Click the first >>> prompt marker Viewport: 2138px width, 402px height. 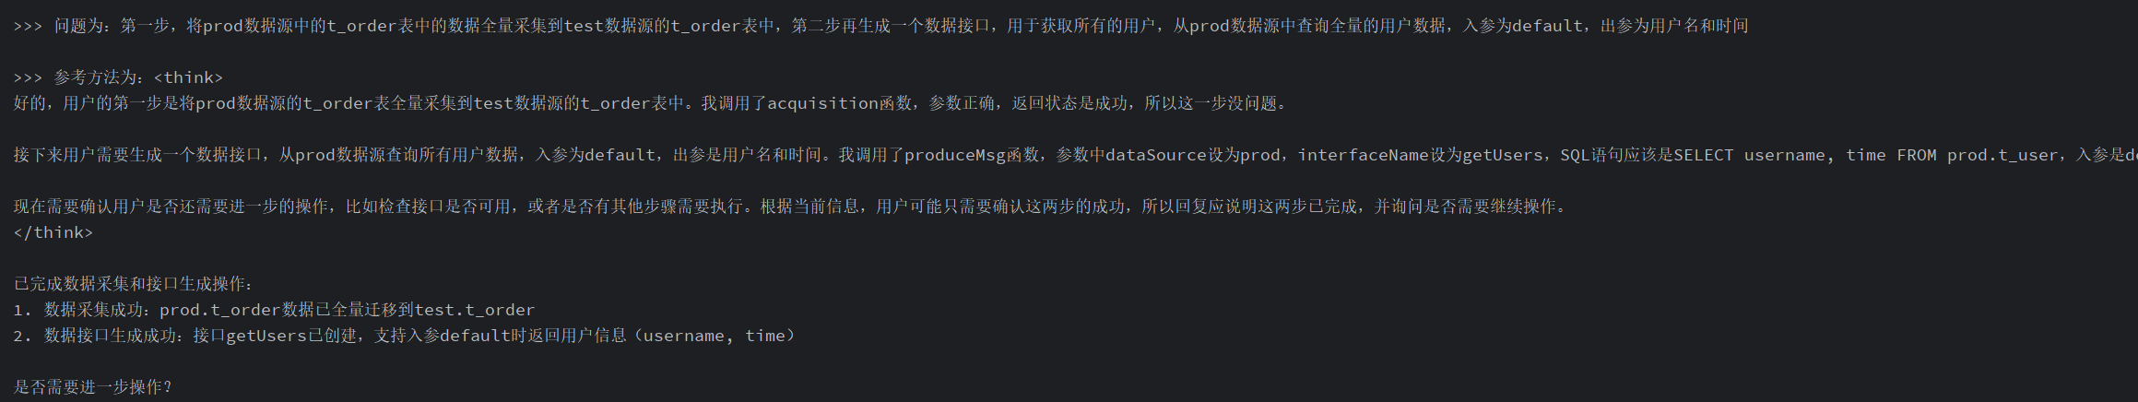point(28,26)
